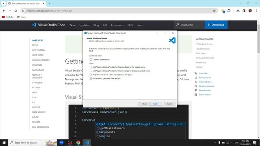The width and height of the screenshot is (260, 146).
Task: Open the Maps bookmark
Action: pos(22,17)
